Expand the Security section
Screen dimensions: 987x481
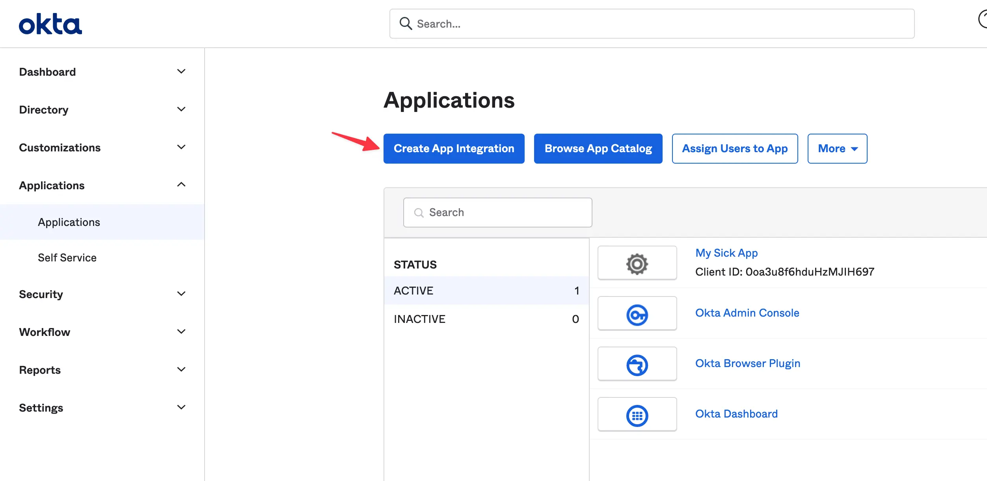41,294
